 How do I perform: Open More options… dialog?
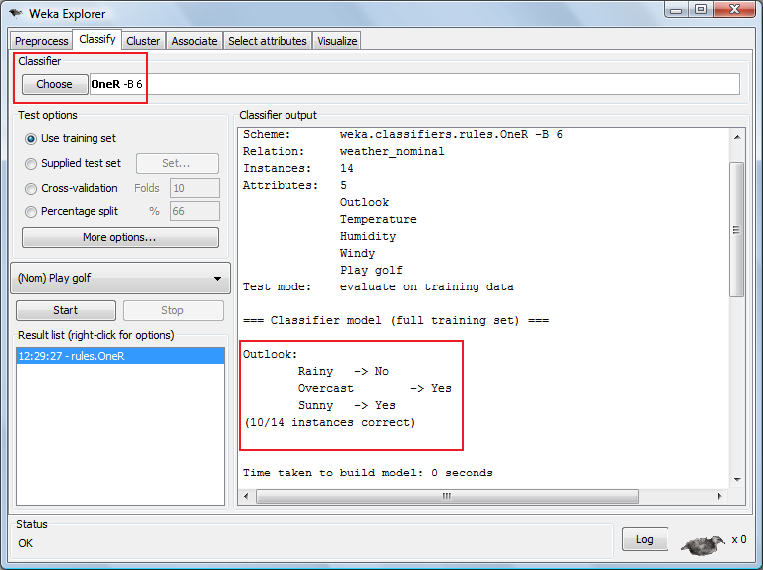[x=120, y=237]
